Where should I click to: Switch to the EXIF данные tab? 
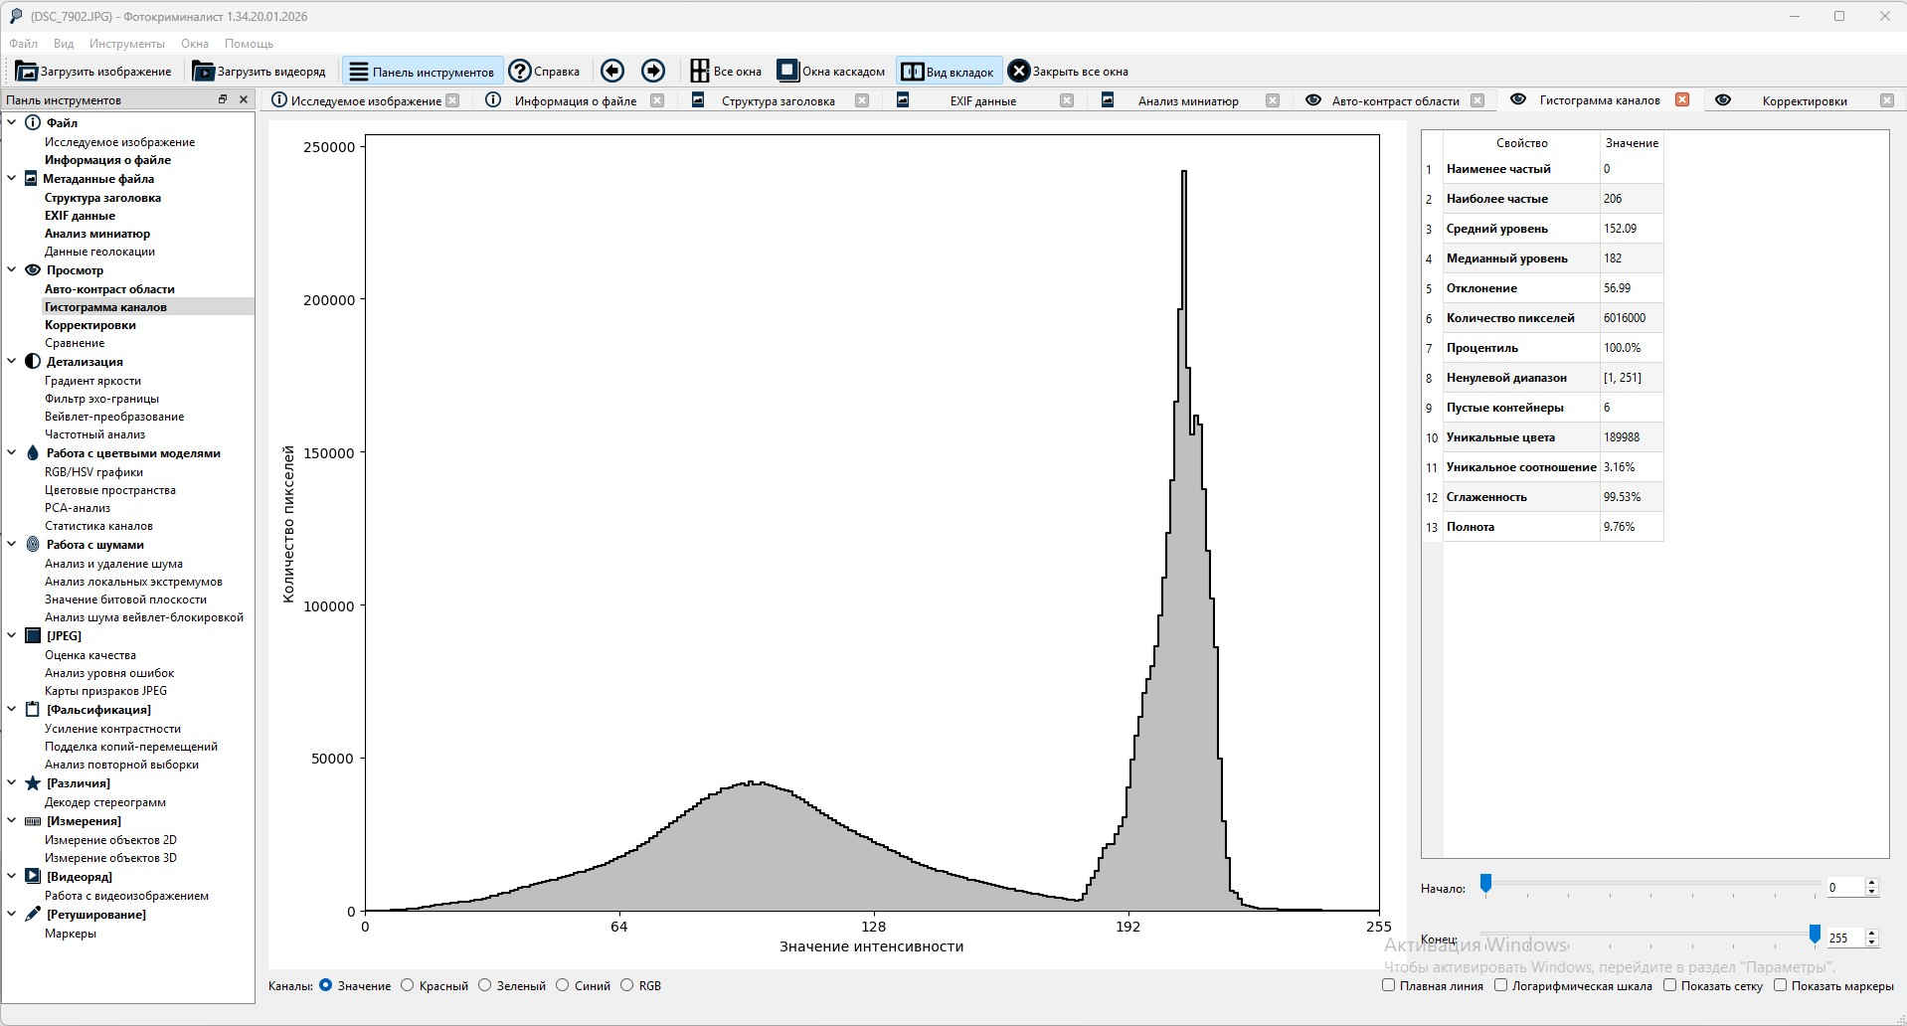982,100
